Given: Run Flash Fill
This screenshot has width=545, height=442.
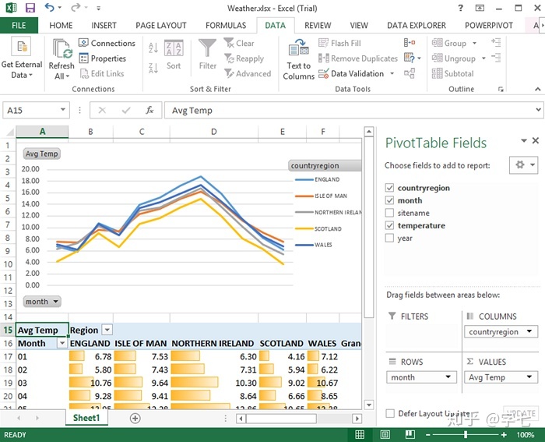Looking at the screenshot, I should 340,43.
